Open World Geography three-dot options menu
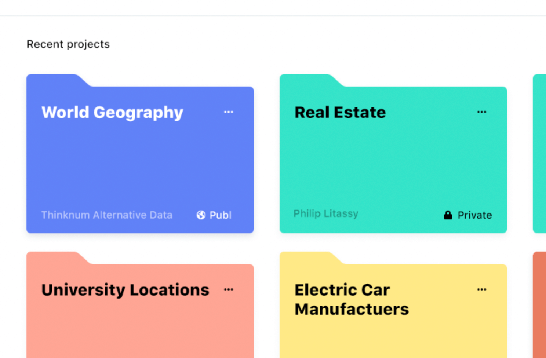This screenshot has width=546, height=358. point(228,112)
